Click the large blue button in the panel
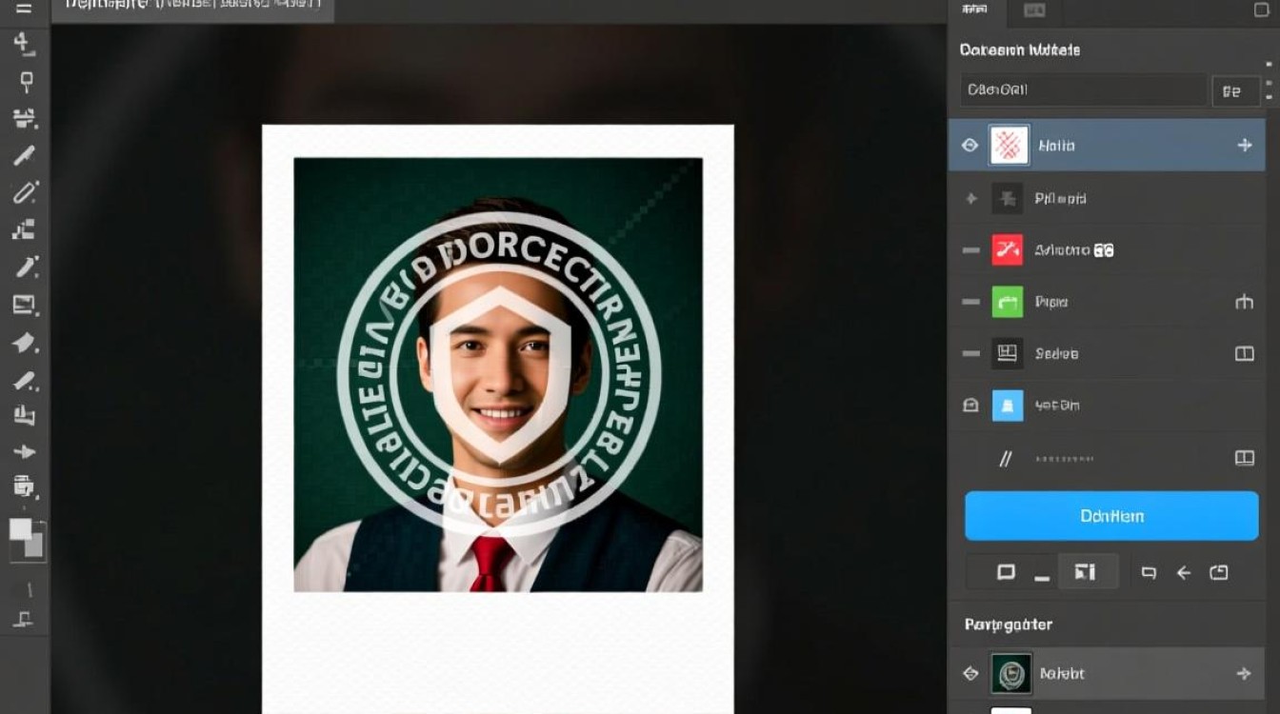The height and width of the screenshot is (714, 1280). click(x=1111, y=516)
